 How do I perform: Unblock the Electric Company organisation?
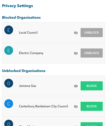[x=92, y=53]
